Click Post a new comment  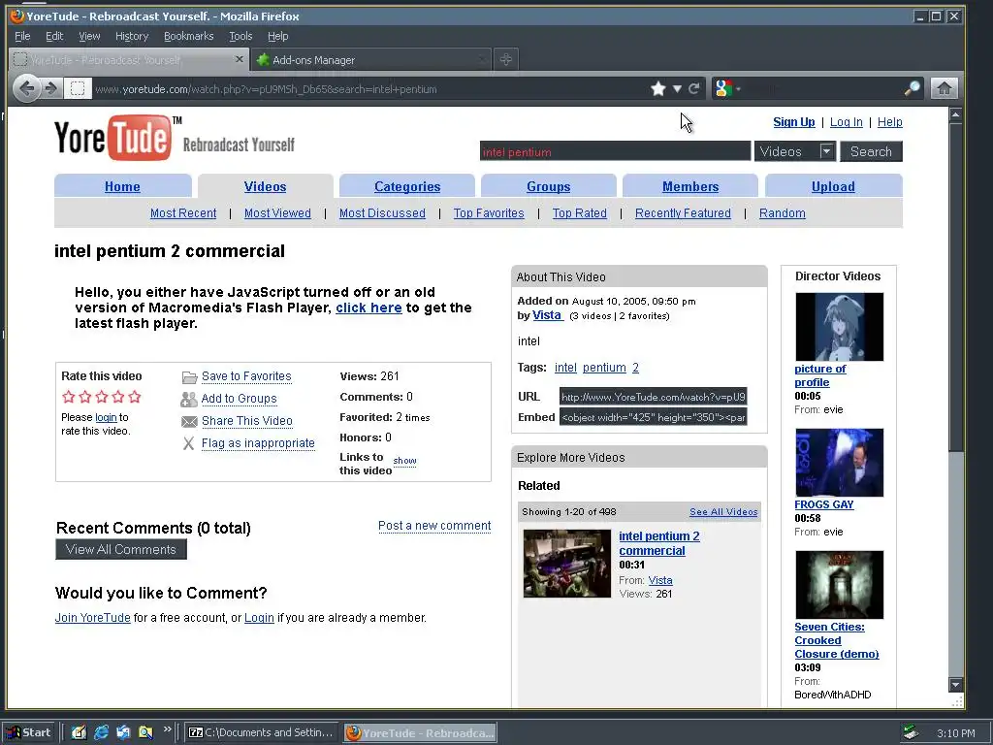[x=434, y=525]
